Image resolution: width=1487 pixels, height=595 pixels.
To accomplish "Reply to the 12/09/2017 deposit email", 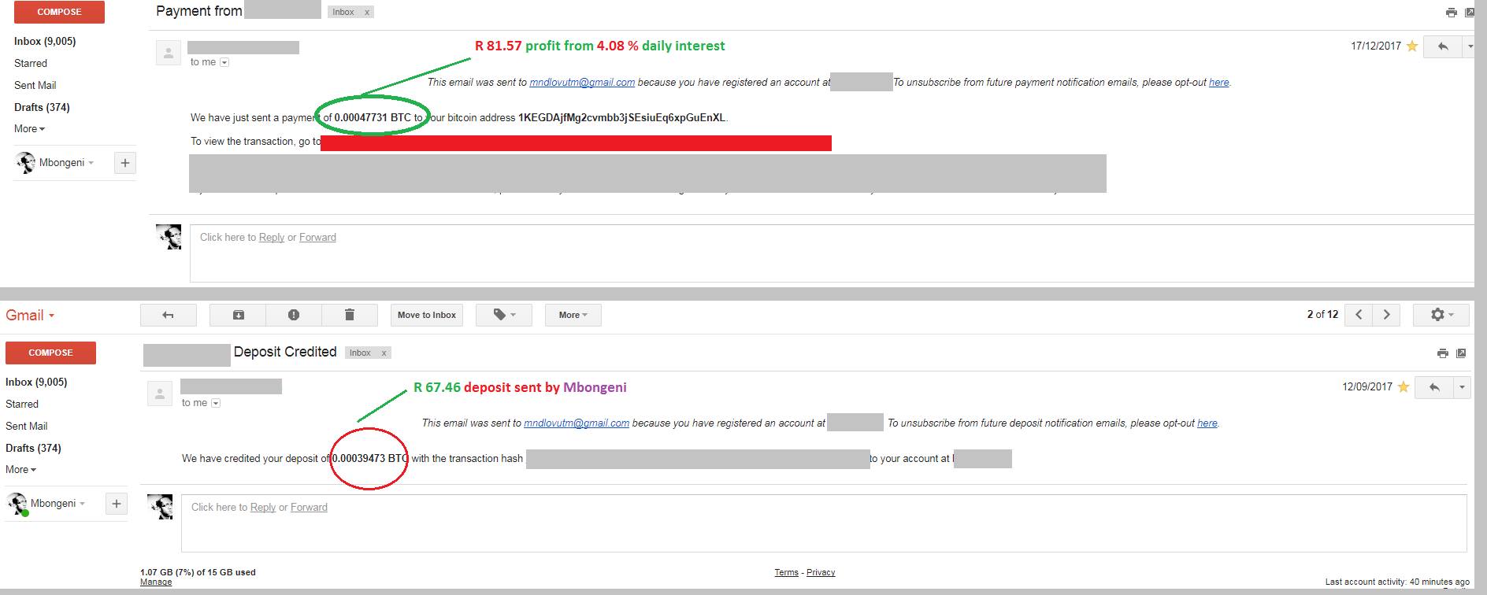I will point(1434,387).
